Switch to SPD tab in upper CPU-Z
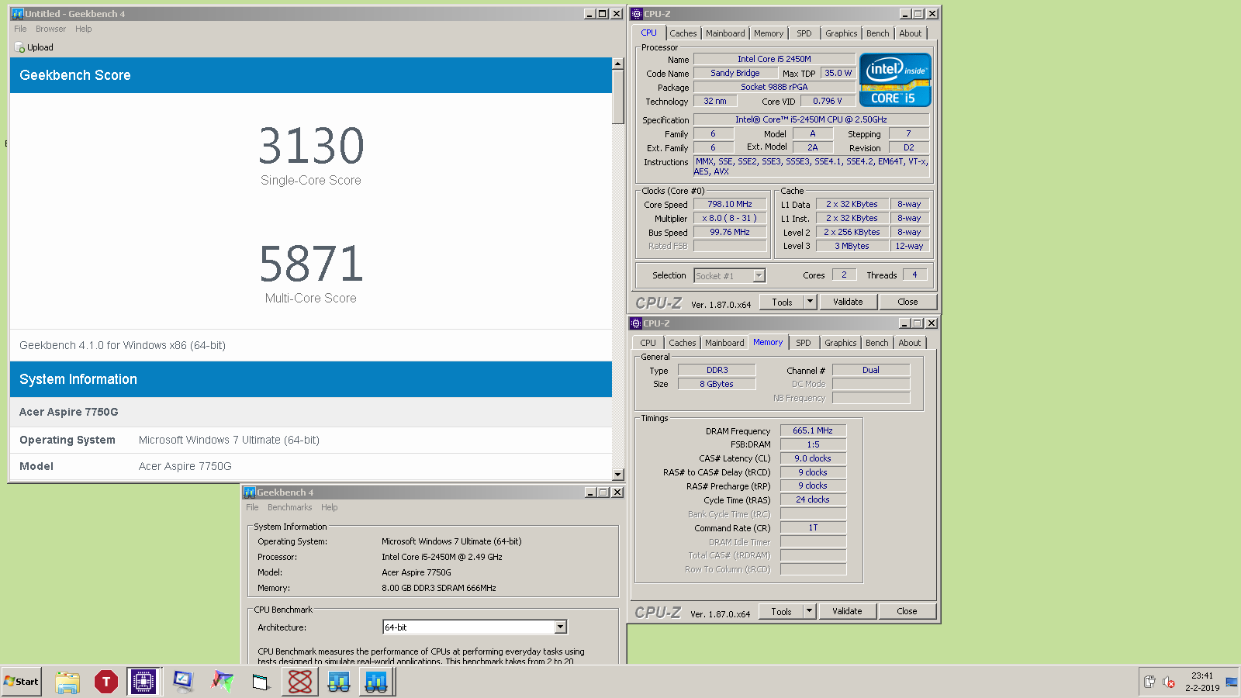1241x698 pixels. coord(804,33)
